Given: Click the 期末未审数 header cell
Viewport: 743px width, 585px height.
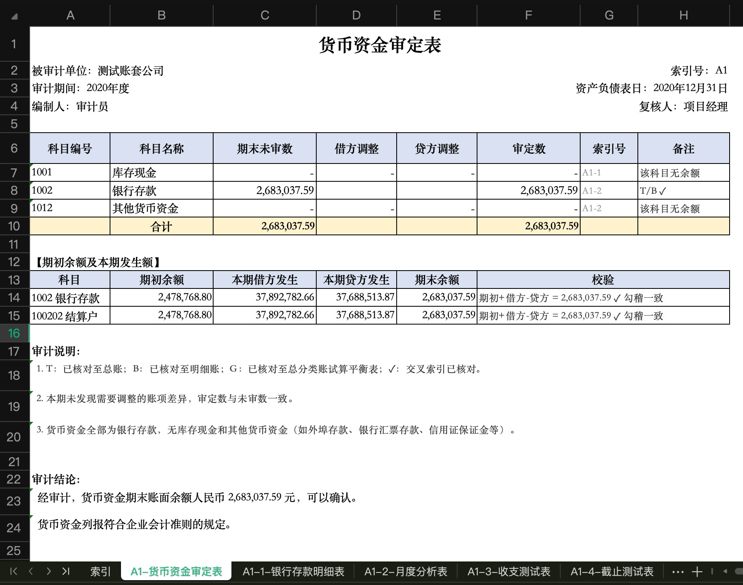Looking at the screenshot, I should 265,148.
